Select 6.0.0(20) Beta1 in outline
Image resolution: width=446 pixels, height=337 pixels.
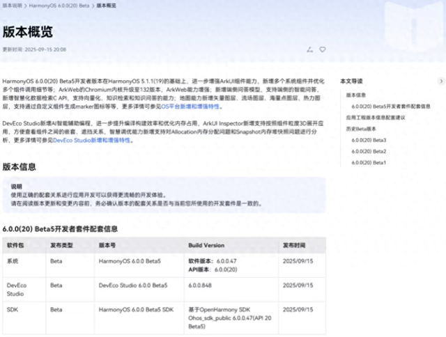click(x=369, y=163)
